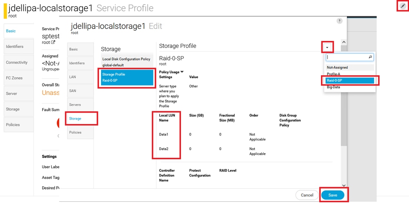
Task: Select Local Disk Configuration Policy entry
Action: (127, 62)
